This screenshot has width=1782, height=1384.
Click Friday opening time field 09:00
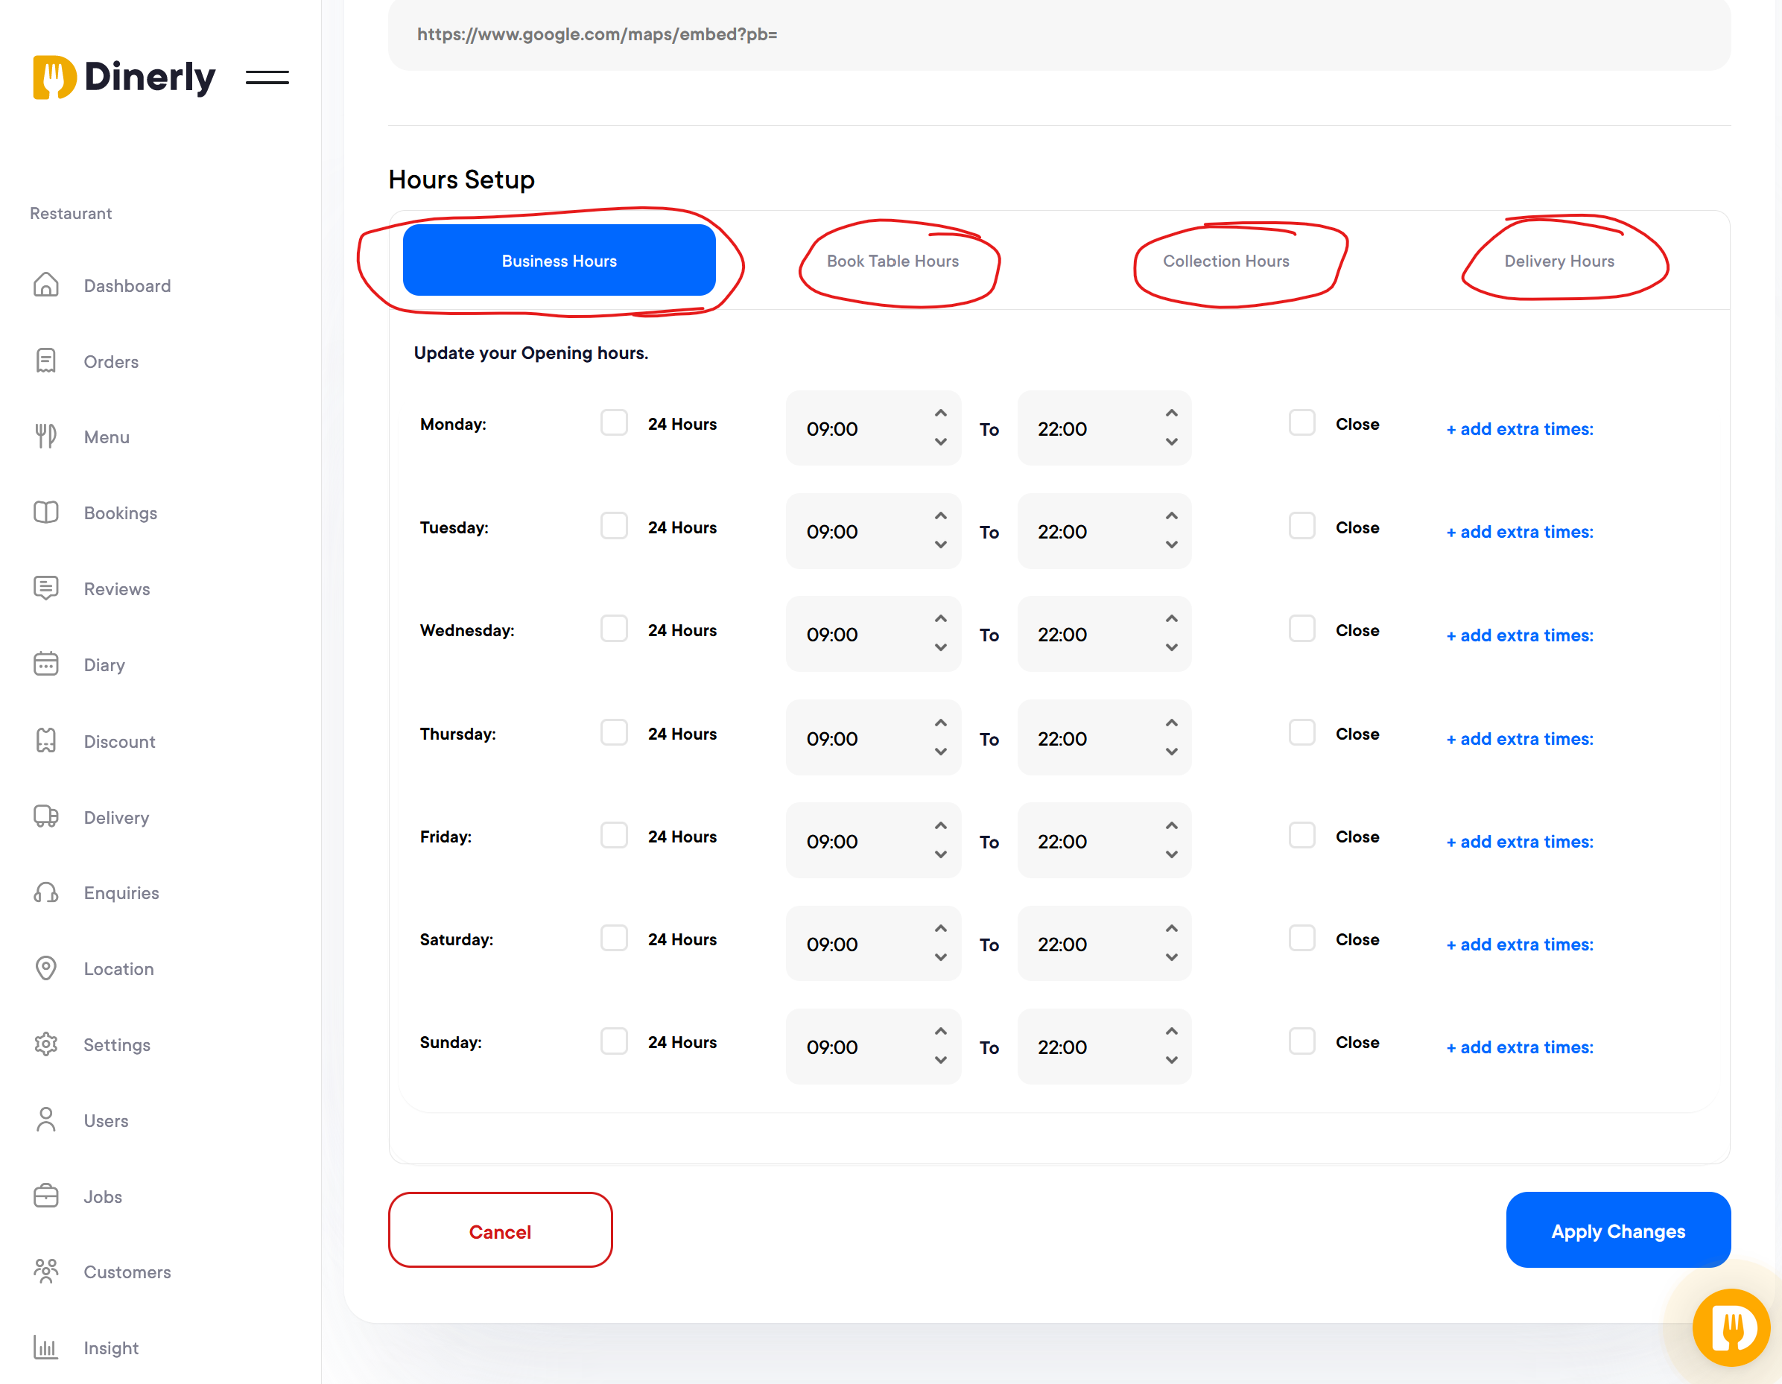(x=873, y=841)
